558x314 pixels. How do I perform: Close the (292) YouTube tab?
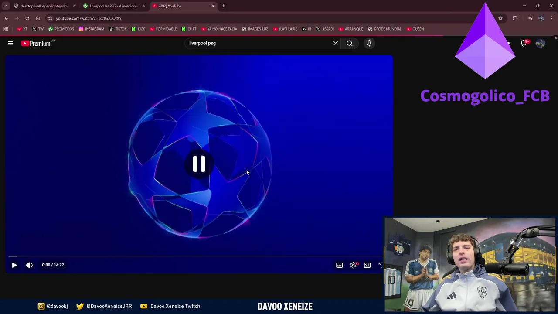pyautogui.click(x=213, y=6)
